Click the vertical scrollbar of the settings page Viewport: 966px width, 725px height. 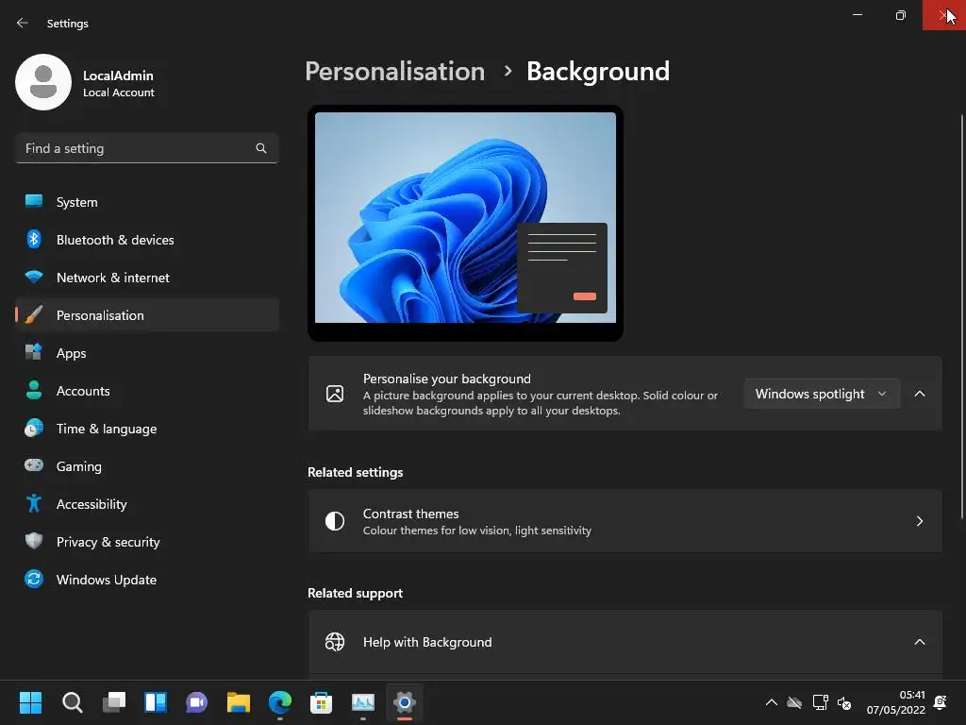coord(962,317)
